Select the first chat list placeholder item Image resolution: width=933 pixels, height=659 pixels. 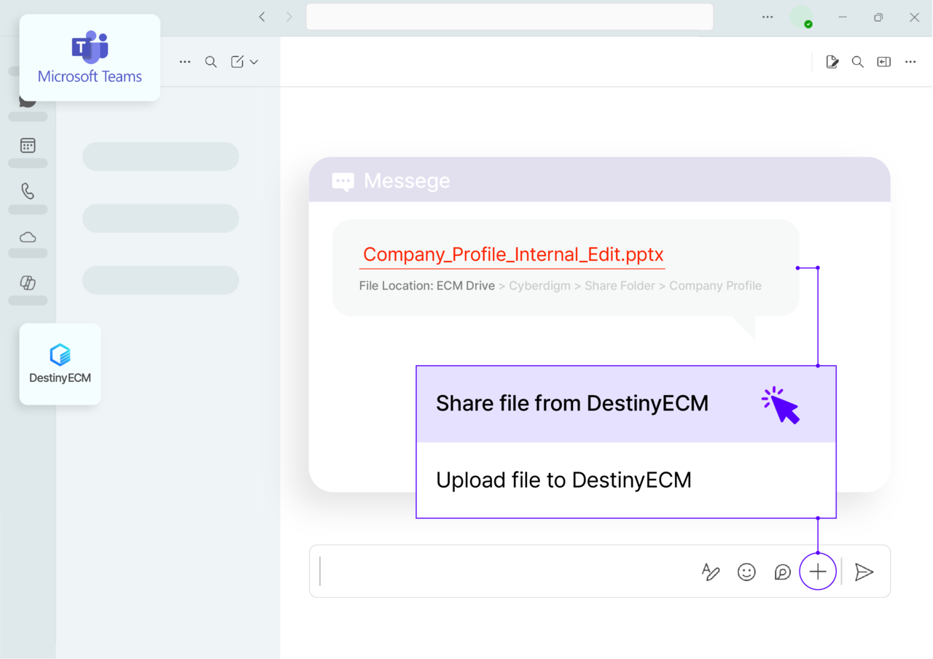pos(160,157)
